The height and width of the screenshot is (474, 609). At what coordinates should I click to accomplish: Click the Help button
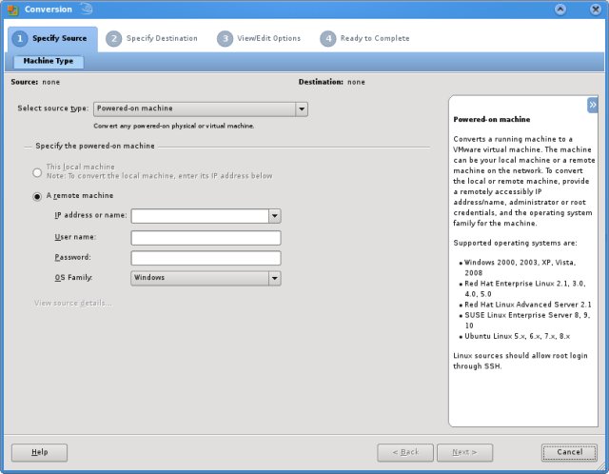(39, 452)
